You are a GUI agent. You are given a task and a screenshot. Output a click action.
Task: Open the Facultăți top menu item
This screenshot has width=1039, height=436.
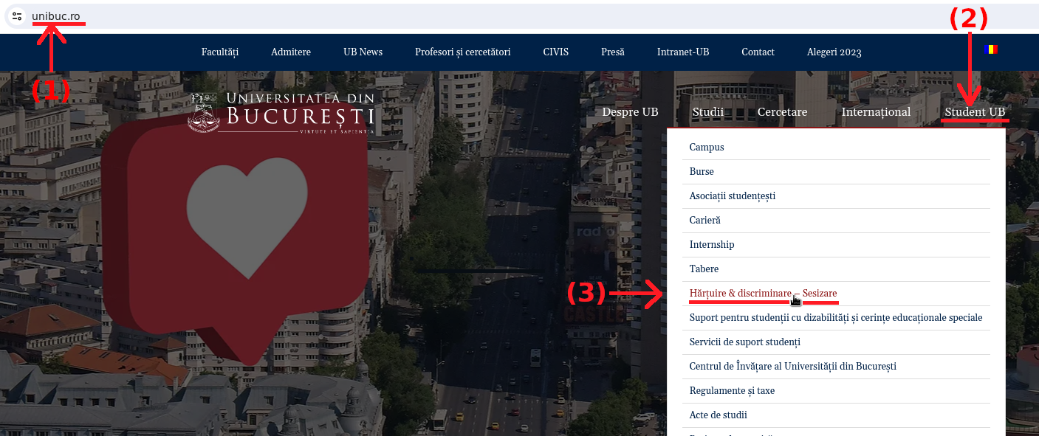pos(220,52)
